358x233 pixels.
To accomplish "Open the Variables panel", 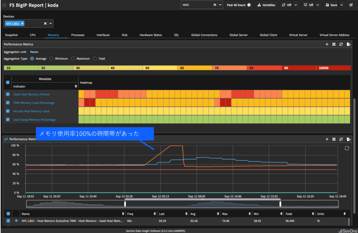I will (x=266, y=5).
